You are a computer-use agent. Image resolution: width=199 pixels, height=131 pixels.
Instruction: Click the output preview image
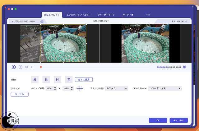coord(146,43)
